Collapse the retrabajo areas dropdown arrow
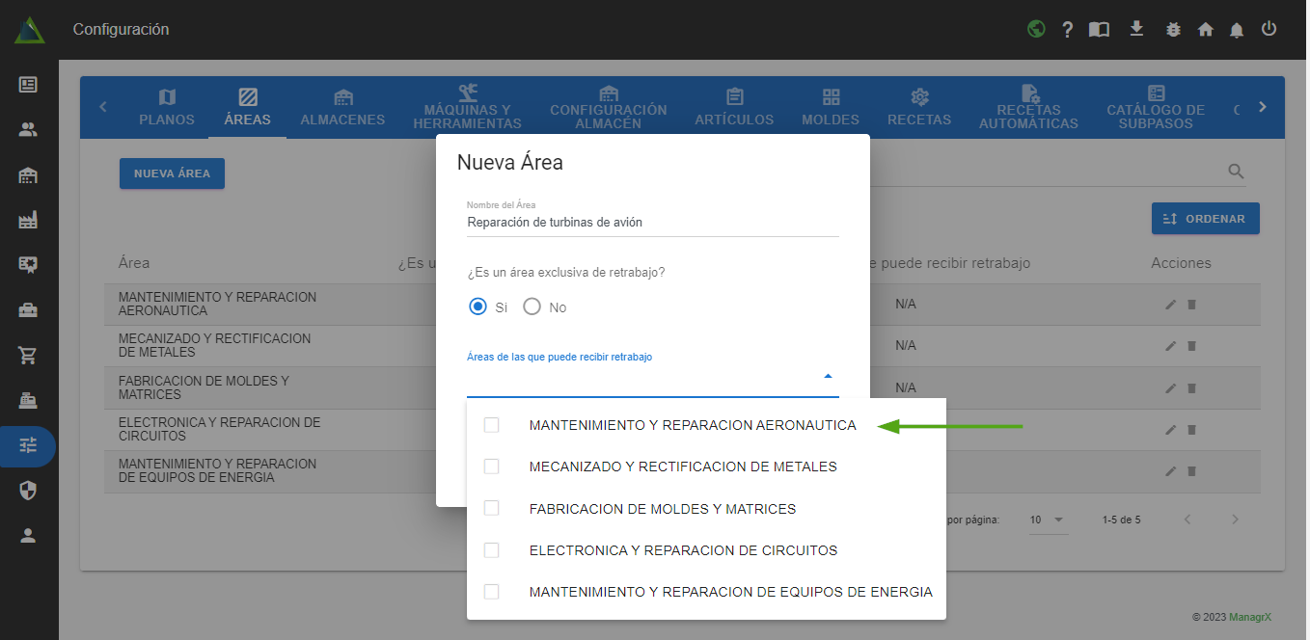 (x=828, y=377)
